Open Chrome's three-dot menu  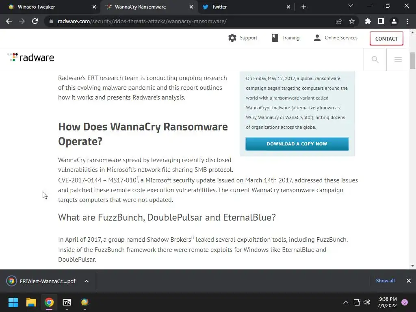pos(407,21)
